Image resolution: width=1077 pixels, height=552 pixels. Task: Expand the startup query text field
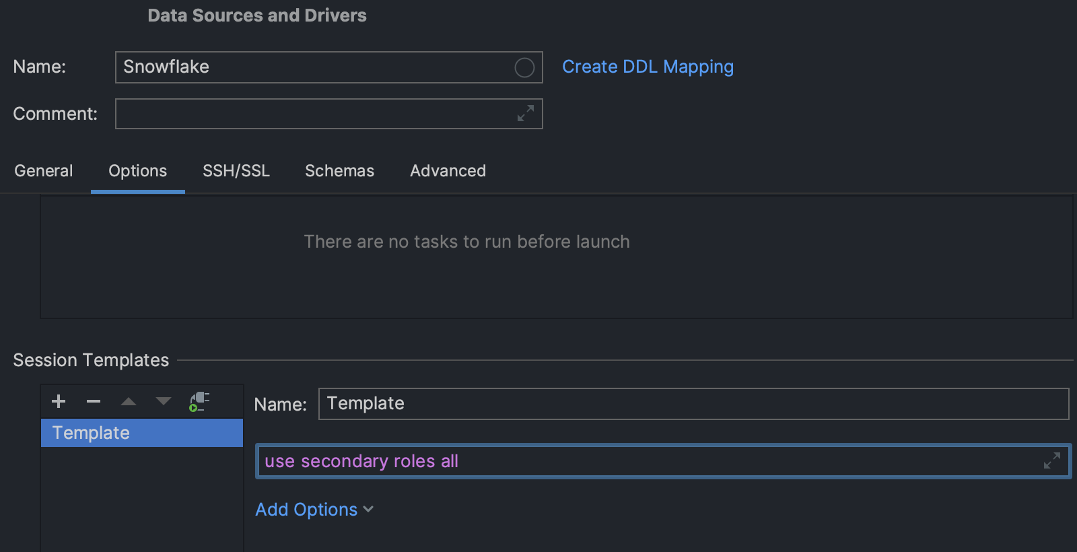click(1051, 460)
